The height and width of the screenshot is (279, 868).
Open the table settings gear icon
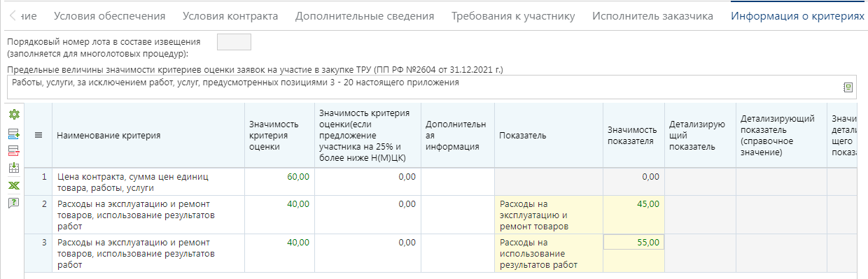coord(13,115)
